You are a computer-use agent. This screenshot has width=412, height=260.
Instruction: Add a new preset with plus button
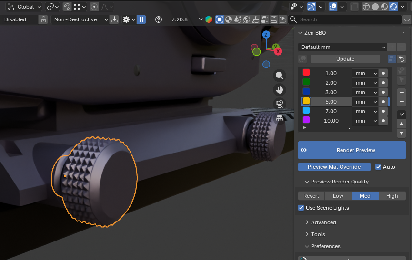pyautogui.click(x=392, y=47)
